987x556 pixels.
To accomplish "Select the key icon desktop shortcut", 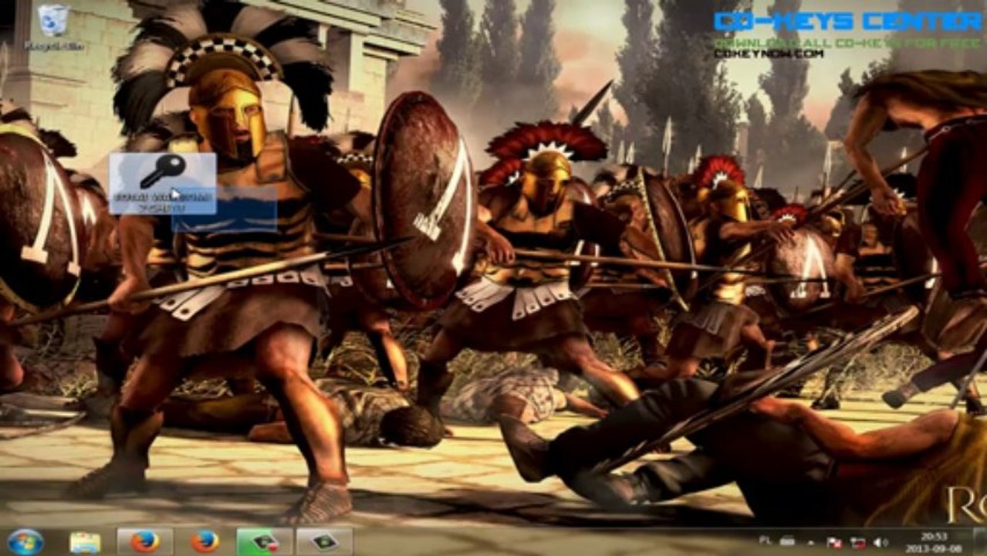I will pos(163,183).
